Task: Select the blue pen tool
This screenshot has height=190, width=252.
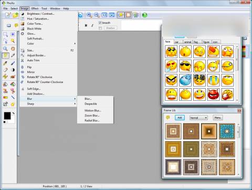Action: [13, 63]
